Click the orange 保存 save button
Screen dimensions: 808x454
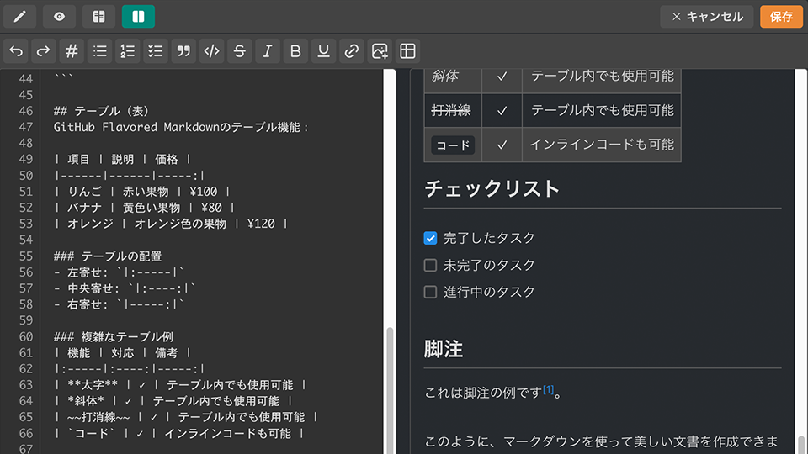click(781, 17)
